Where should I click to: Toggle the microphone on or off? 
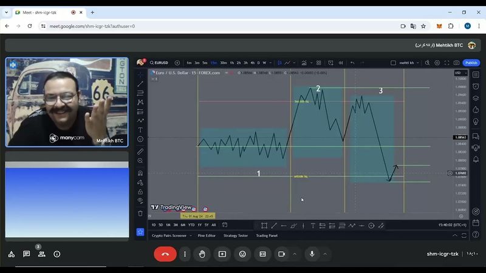(312, 254)
